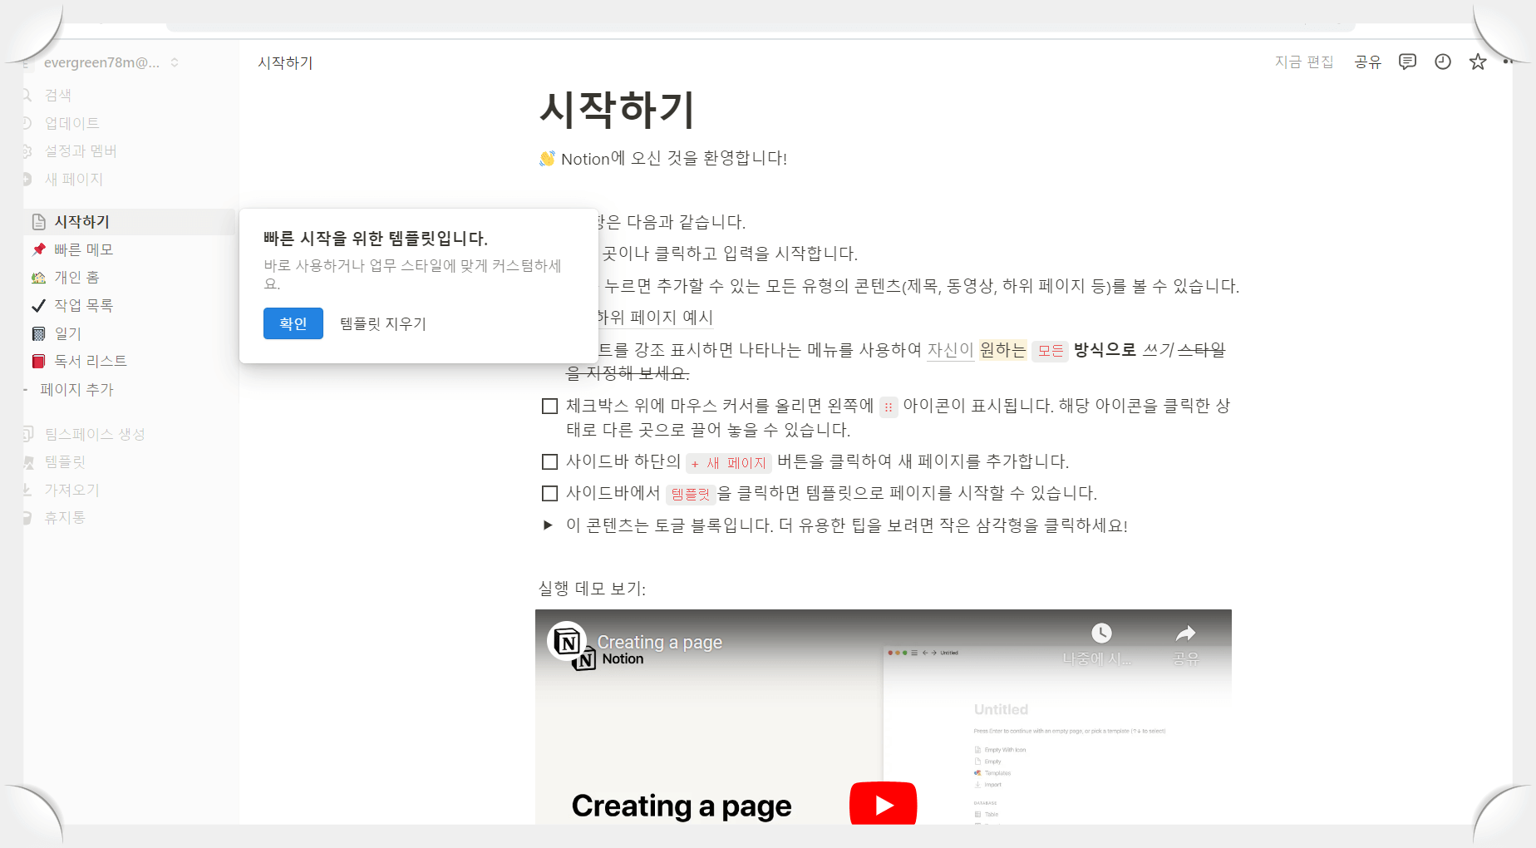Viewport: 1536px width, 848px height.
Task: Open 설정과 멤버 settings from the sidebar
Action: [81, 150]
